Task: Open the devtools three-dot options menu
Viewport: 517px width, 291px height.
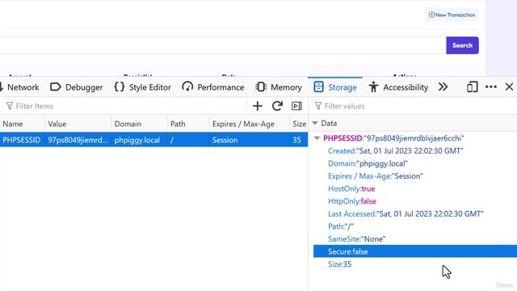Action: [491, 87]
